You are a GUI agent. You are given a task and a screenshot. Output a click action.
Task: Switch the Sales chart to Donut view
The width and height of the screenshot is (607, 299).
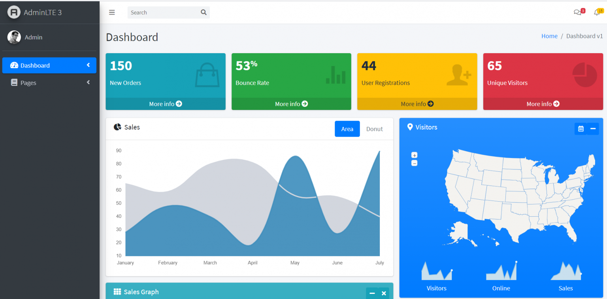[374, 129]
